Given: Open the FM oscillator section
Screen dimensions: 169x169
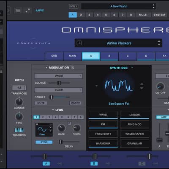Looking at the screenshot, I should (103, 124).
